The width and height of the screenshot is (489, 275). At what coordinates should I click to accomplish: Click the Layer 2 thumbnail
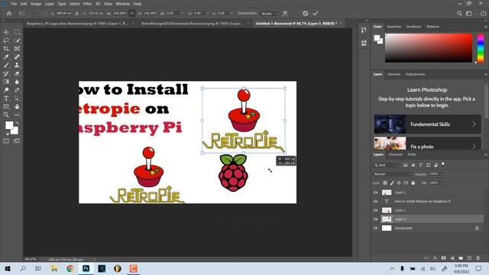pos(387,192)
